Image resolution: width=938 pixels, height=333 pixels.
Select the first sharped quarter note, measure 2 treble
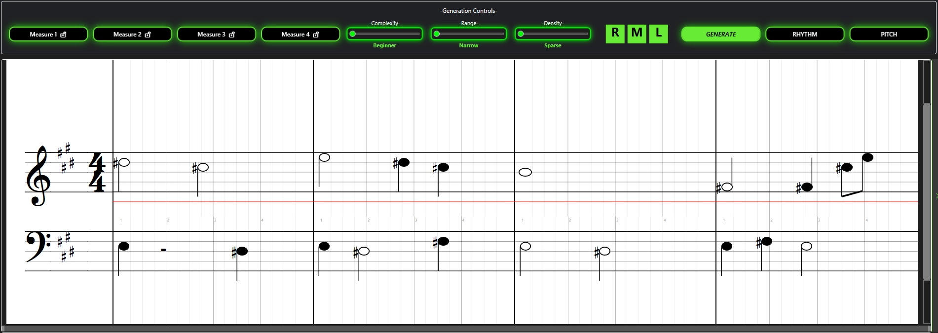404,162
